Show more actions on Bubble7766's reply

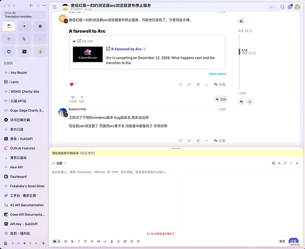coord(207,140)
